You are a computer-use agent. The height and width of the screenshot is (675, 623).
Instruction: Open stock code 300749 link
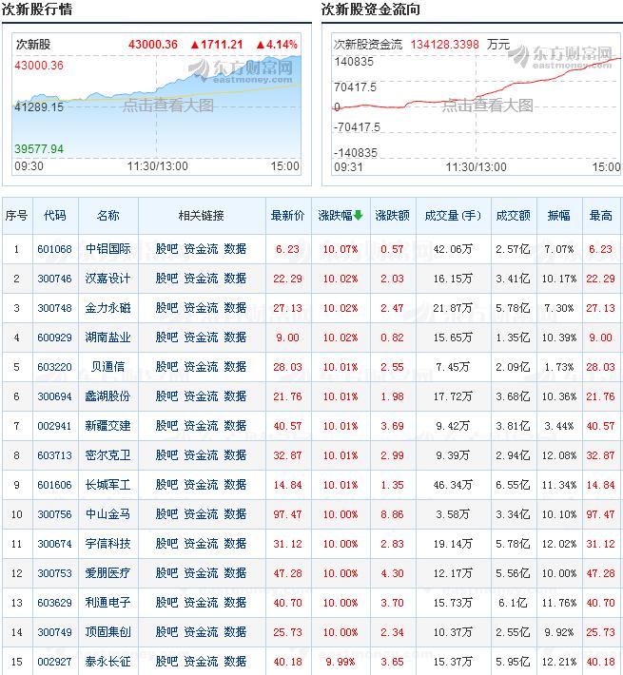54,632
